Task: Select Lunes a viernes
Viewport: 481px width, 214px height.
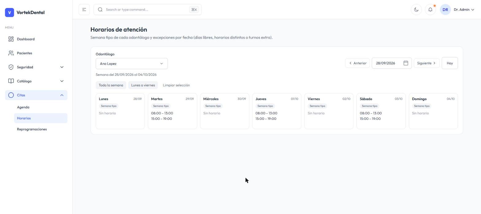Action: click(x=143, y=85)
